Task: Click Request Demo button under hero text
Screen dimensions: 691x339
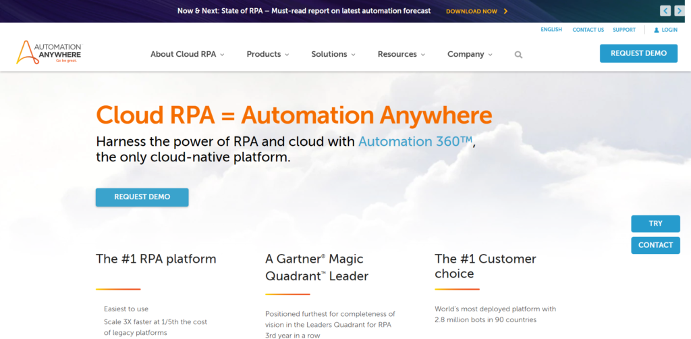Action: 142,197
